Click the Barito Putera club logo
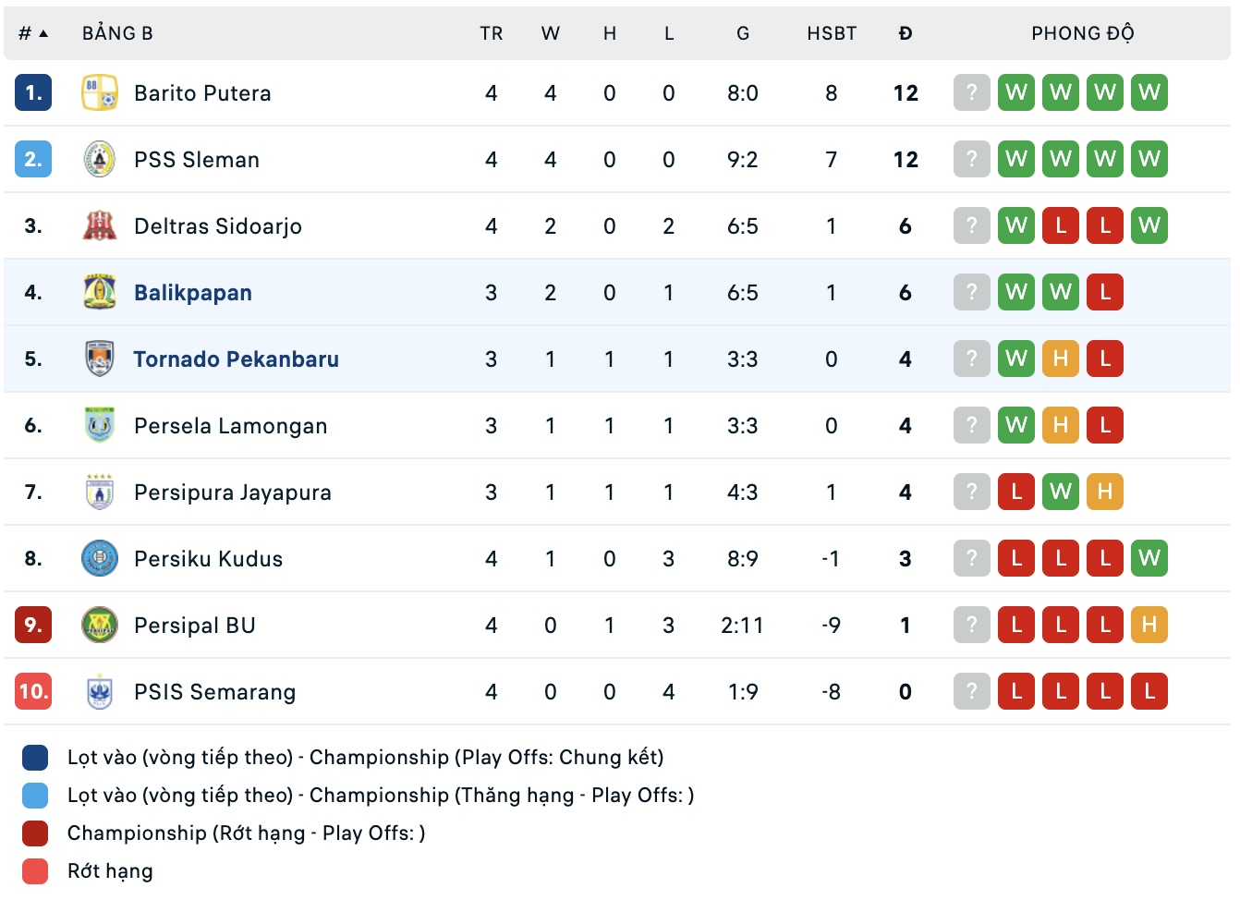Viewport: 1240px width, 900px height. tap(100, 93)
